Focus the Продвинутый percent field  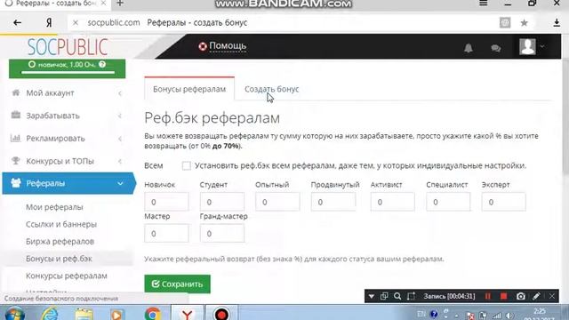(x=333, y=202)
